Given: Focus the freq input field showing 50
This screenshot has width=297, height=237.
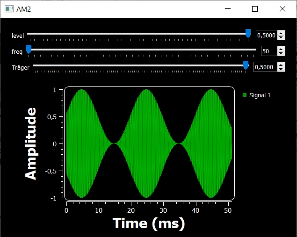Looking at the screenshot, I should [x=268, y=51].
